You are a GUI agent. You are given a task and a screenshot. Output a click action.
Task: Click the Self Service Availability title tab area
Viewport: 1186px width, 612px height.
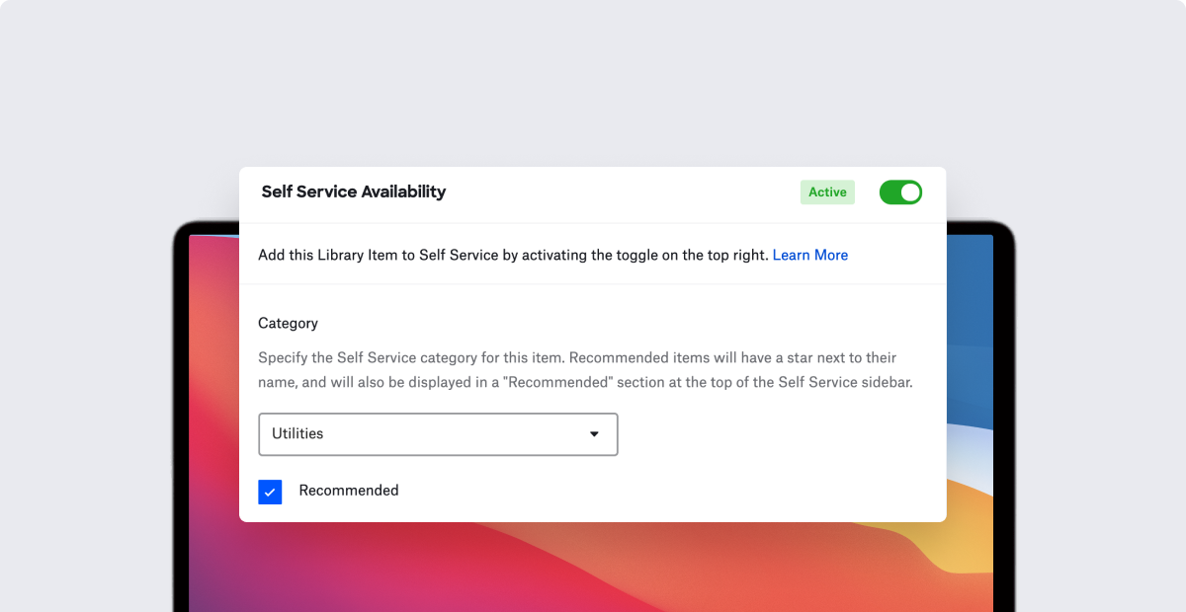[353, 191]
